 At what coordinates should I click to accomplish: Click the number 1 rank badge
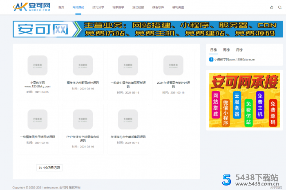[211, 59]
